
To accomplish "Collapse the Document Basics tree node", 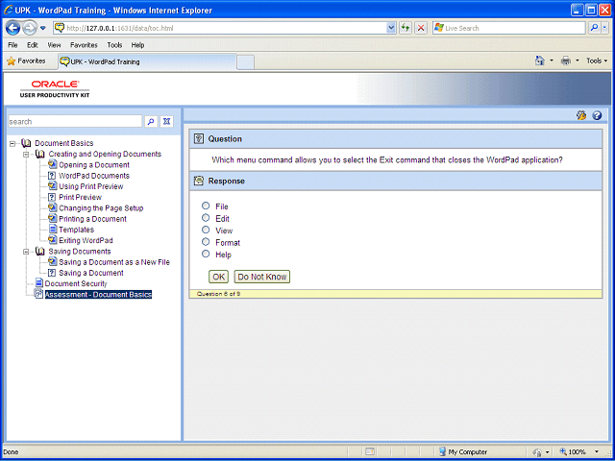I will pyautogui.click(x=12, y=143).
